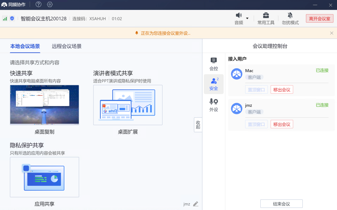Click 结束会议 end meeting button
Screen dimensions: 337x210
(x=281, y=204)
